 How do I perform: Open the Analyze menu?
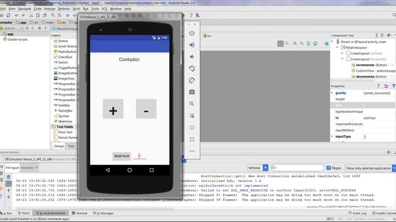tap(49, 9)
